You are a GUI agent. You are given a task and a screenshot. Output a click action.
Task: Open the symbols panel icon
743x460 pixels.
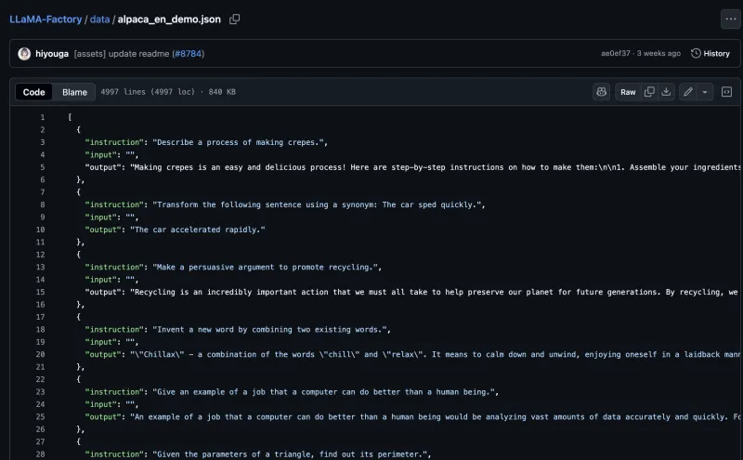[x=726, y=92]
